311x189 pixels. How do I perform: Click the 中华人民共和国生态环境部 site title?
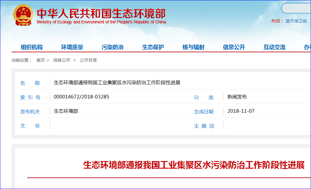[101, 14]
